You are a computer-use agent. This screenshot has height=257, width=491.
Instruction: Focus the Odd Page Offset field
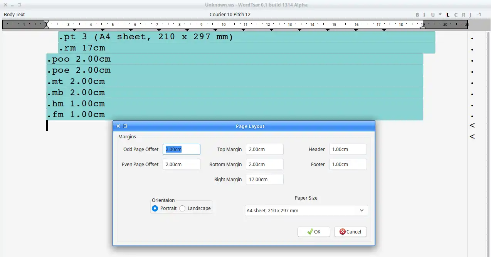[182, 149]
